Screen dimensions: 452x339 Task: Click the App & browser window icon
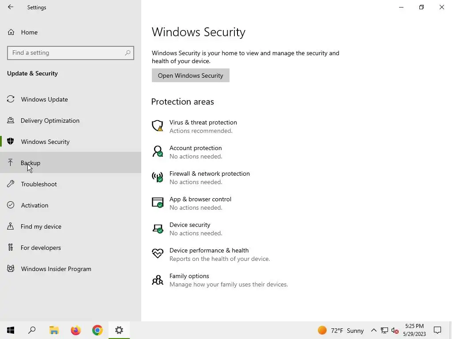click(x=158, y=202)
